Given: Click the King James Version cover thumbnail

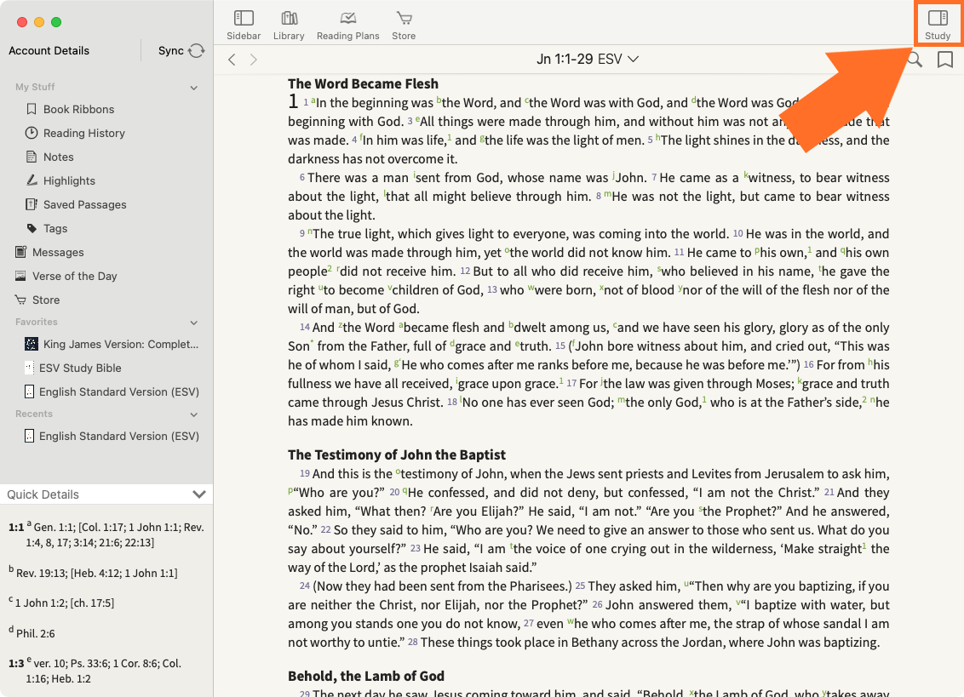Looking at the screenshot, I should point(32,344).
